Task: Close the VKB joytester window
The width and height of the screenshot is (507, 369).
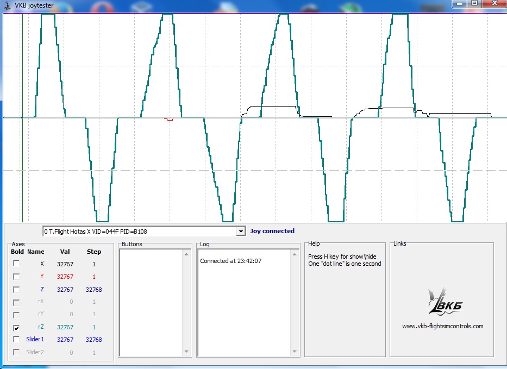Action: pos(494,3)
